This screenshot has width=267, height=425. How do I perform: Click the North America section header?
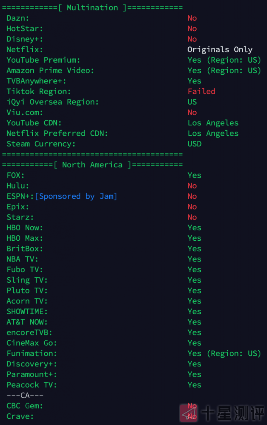point(92,165)
